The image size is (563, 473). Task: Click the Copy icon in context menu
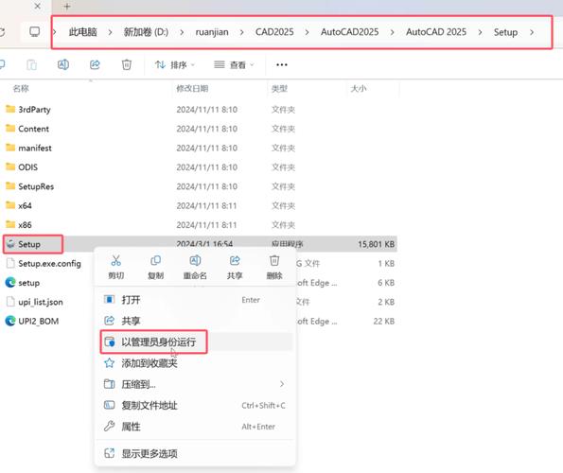click(x=155, y=261)
